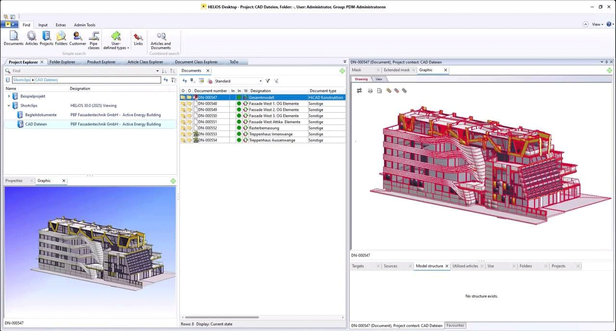Viewport: 616px width, 331px height.
Task: Switch to the Folder Explorer tab
Action: (62, 62)
